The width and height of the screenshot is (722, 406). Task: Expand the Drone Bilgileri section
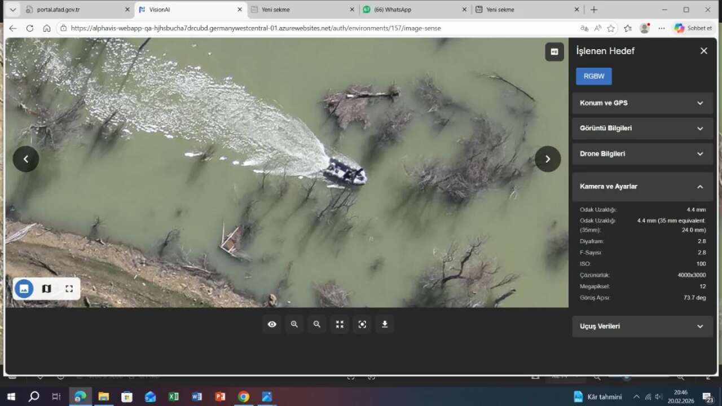pyautogui.click(x=642, y=154)
